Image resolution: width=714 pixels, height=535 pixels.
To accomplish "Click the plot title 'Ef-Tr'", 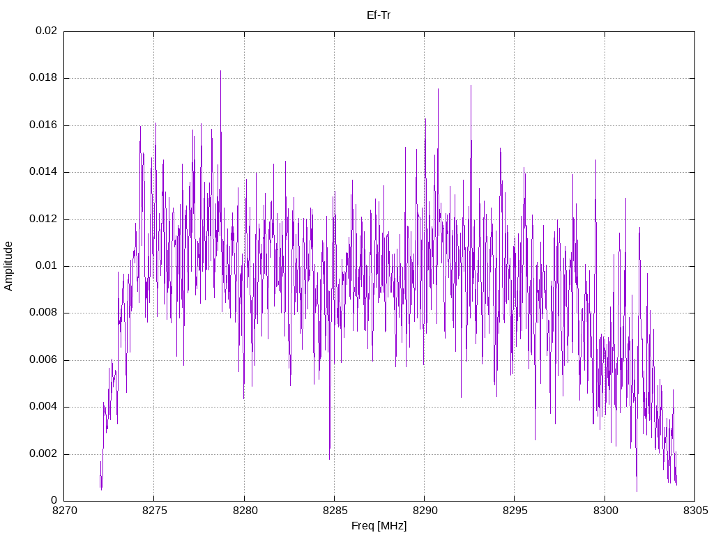I will pos(379,15).
